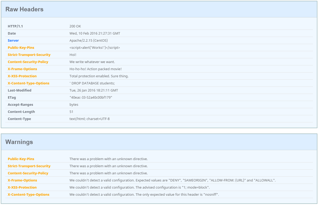The image size is (319, 206).
Task: Select the ETag value row
Action: pos(90,97)
